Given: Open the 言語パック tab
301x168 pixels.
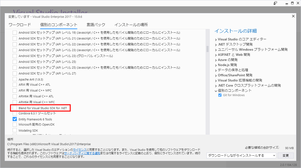Looking at the screenshot, I should 96,25.
